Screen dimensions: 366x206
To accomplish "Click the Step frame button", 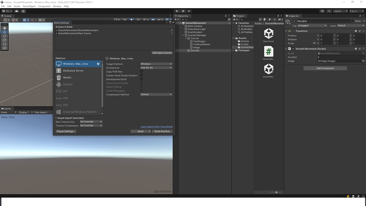I will [x=189, y=11].
